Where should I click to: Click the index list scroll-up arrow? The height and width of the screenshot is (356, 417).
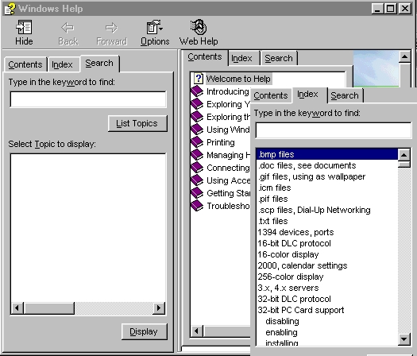(403, 155)
